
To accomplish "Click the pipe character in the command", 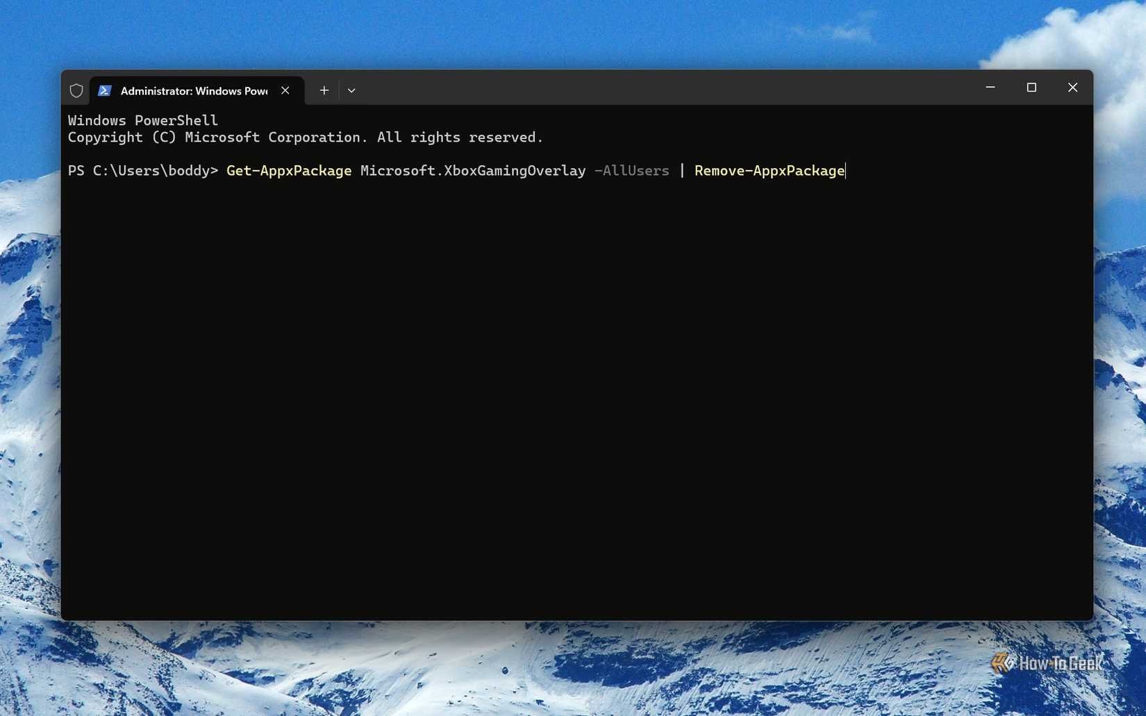I will pos(682,171).
